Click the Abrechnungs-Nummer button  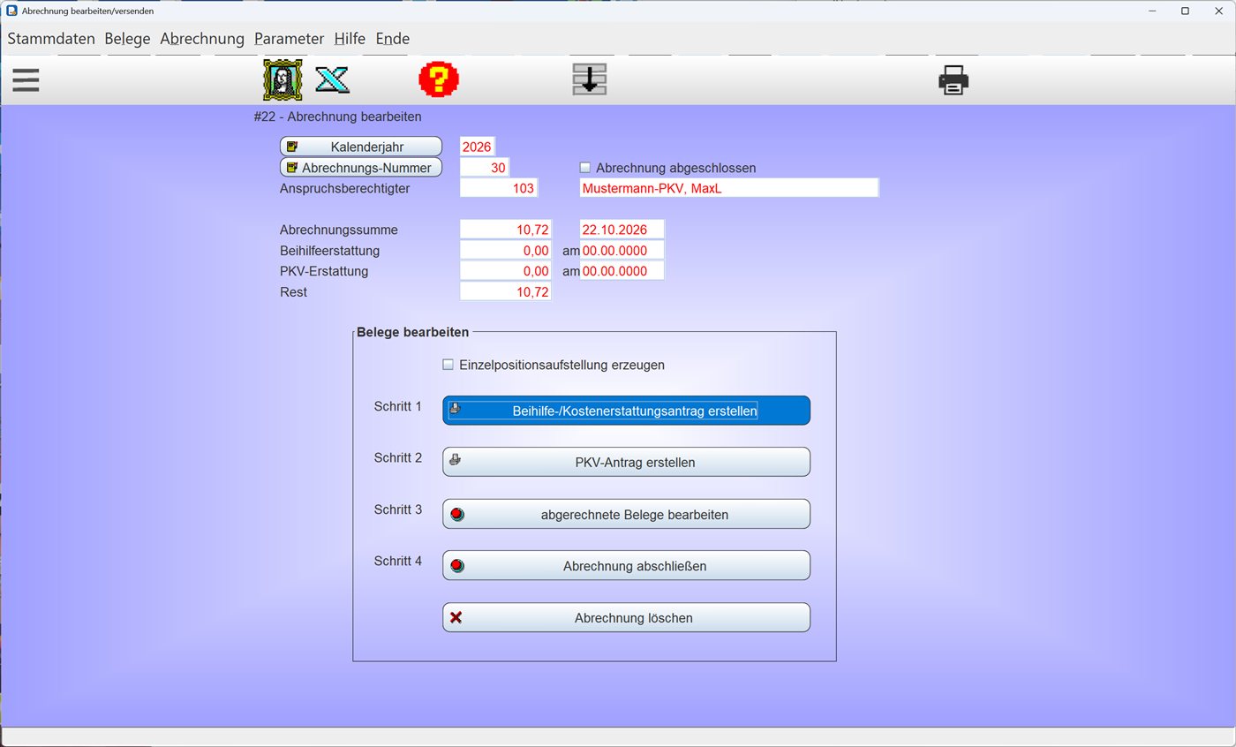point(361,168)
